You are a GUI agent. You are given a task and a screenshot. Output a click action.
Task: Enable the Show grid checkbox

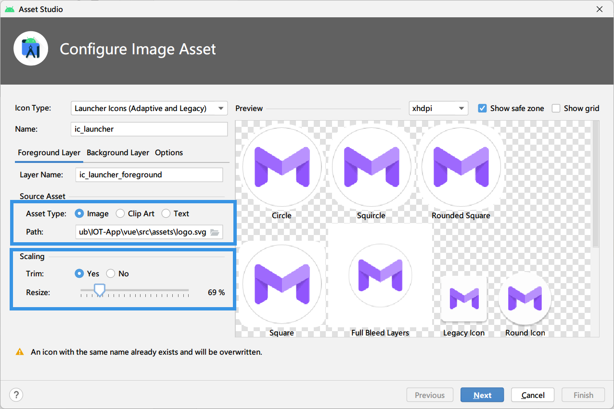click(x=556, y=108)
